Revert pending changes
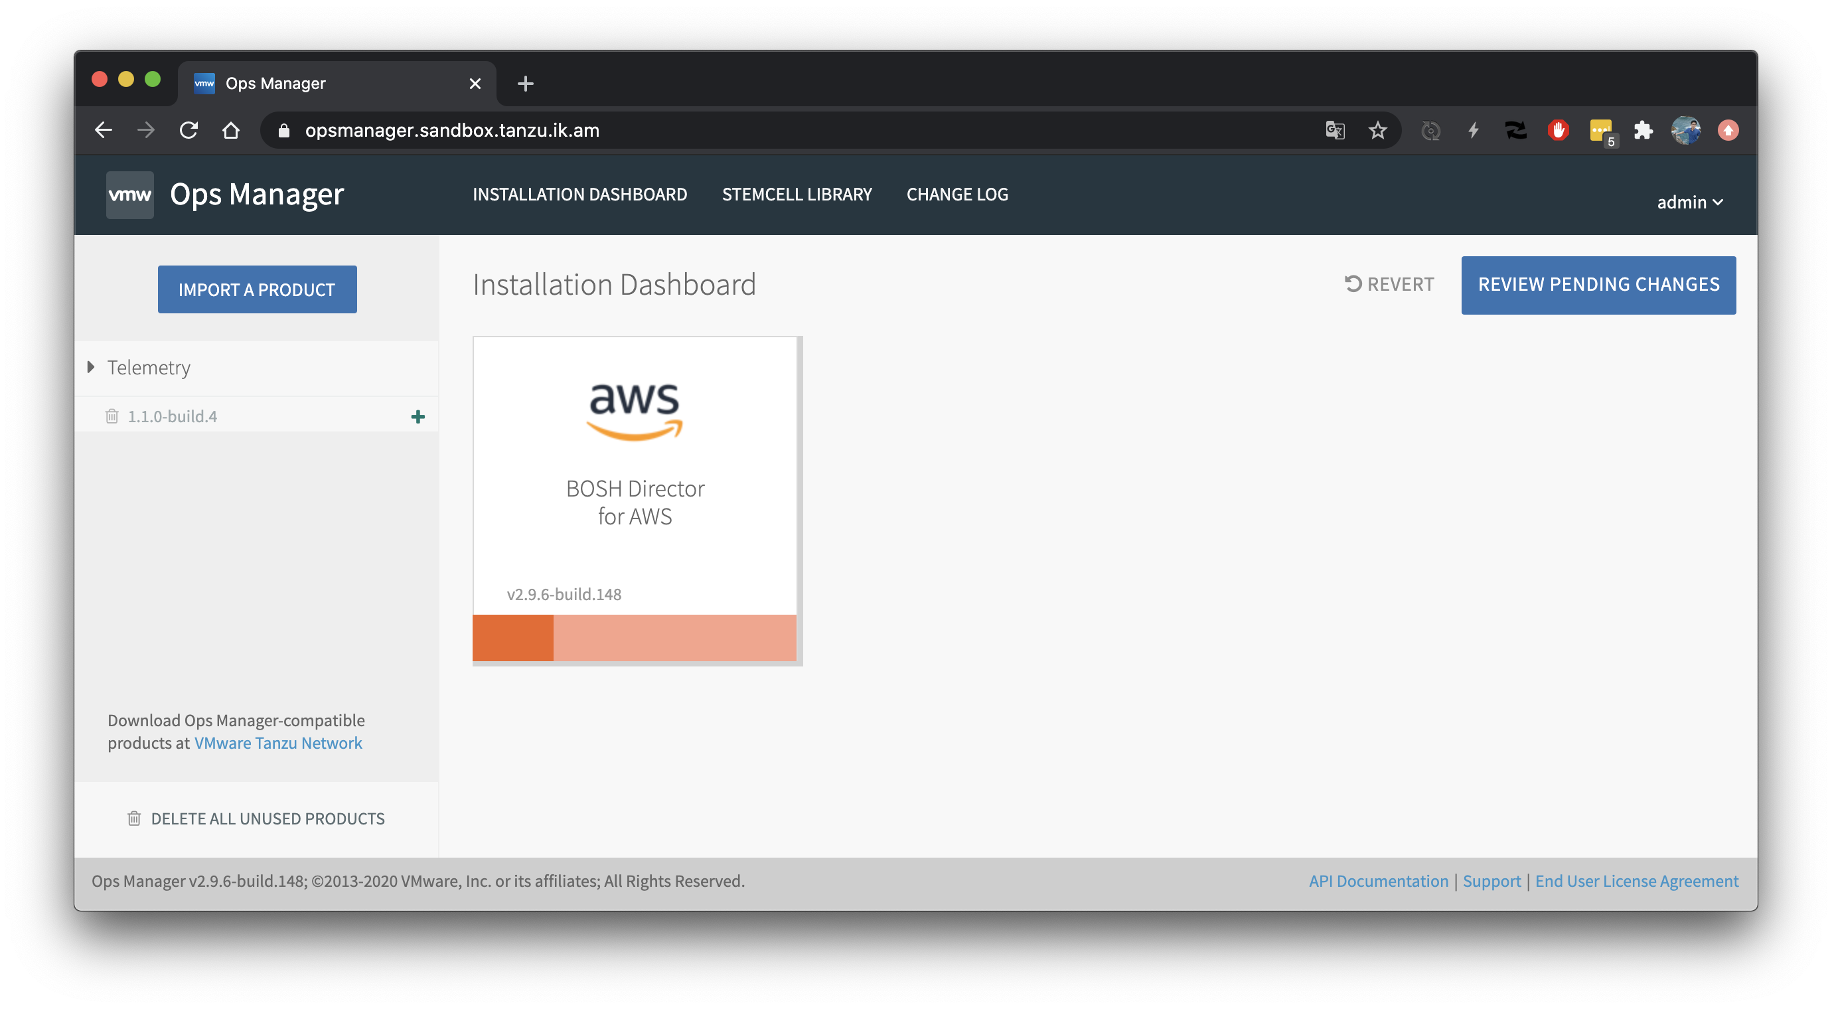The image size is (1832, 1009). [x=1389, y=284]
